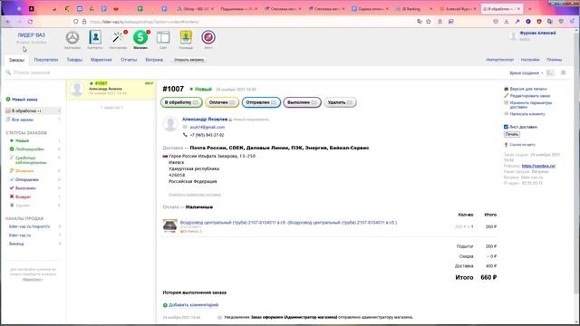The image size is (580, 326).
Task: Open the Покупатели tab
Action: click(46, 60)
